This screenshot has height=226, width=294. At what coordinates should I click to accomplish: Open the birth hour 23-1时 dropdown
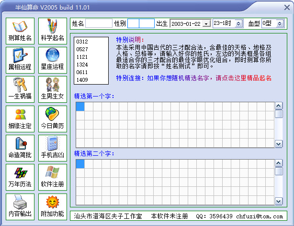(x=241, y=23)
